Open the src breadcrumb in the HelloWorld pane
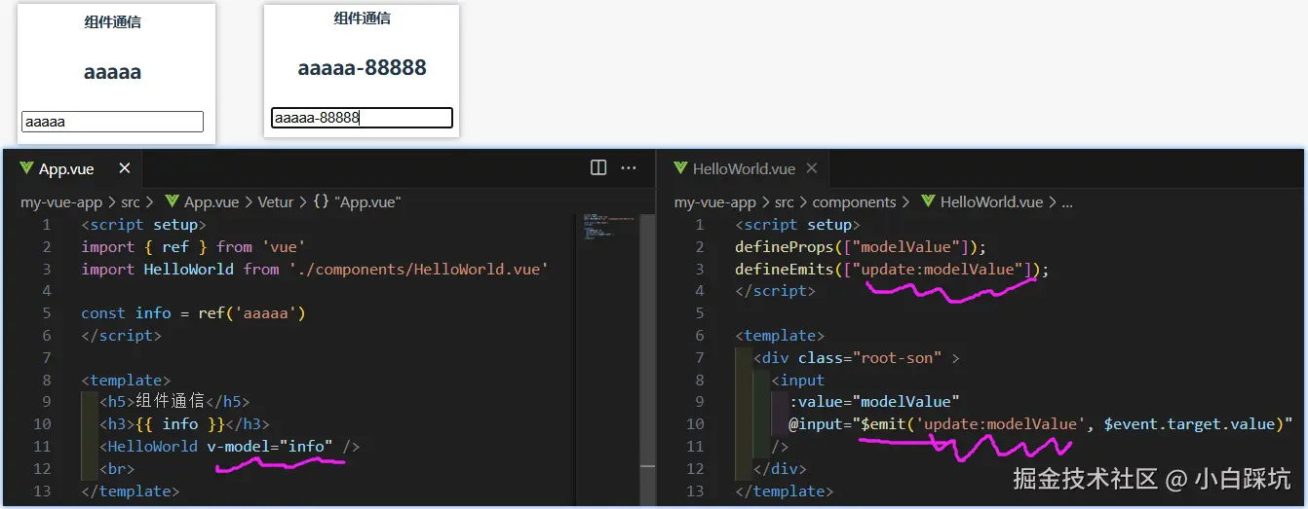 point(784,202)
